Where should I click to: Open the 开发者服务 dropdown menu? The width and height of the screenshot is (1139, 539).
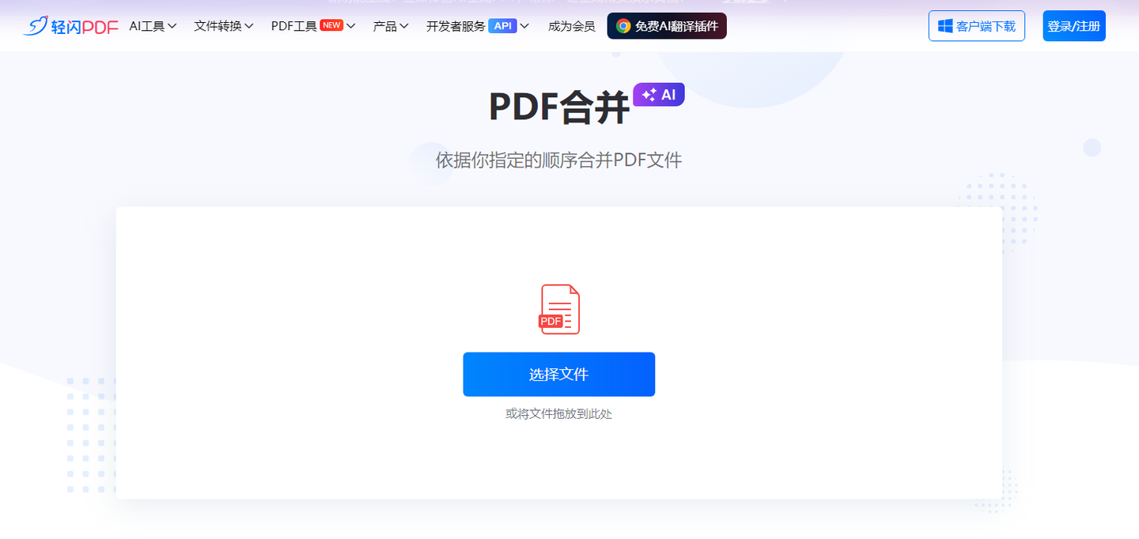(478, 26)
